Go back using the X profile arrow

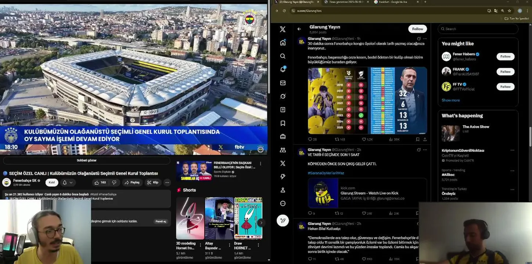pos(299,29)
